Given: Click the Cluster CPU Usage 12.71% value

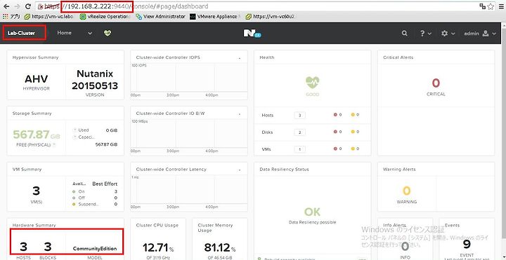Looking at the screenshot, I should click(158, 248).
